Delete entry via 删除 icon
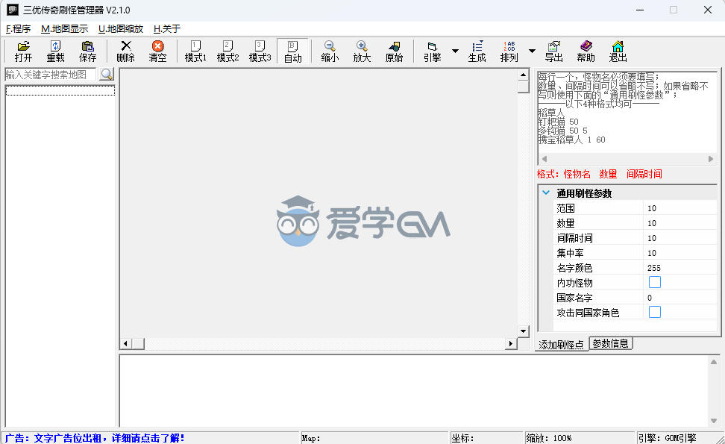The image size is (725, 444). pyautogui.click(x=126, y=51)
